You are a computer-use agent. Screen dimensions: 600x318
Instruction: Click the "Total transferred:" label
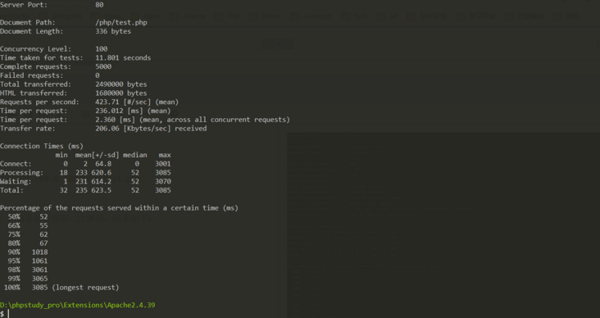[x=35, y=84]
